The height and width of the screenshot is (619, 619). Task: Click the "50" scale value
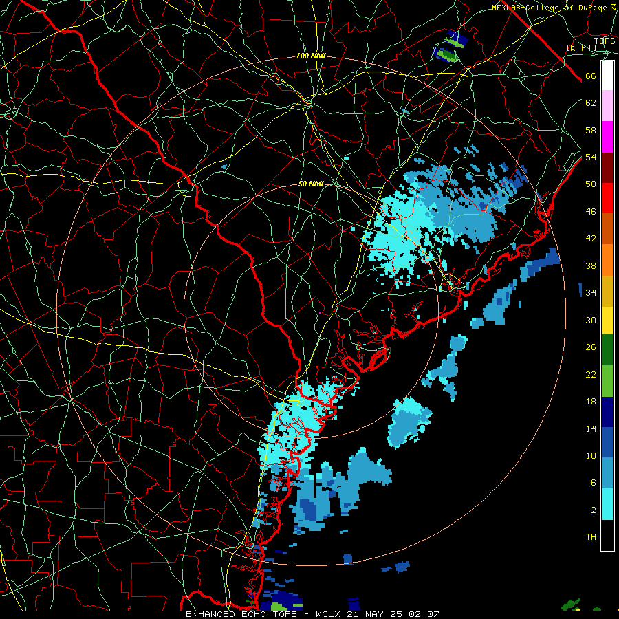pos(591,184)
